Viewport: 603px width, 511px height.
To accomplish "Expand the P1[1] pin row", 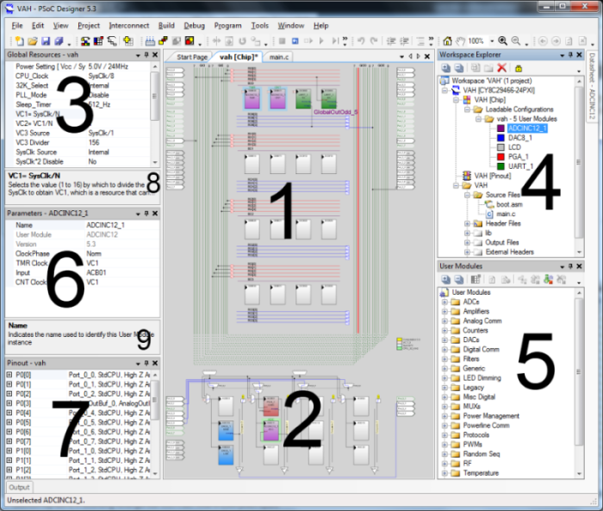I will pyautogui.click(x=9, y=460).
